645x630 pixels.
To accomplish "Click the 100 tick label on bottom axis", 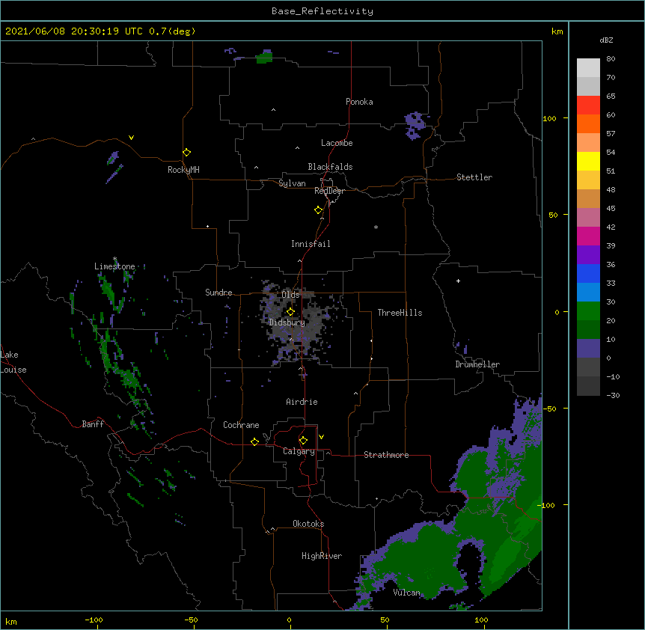I will (481, 620).
